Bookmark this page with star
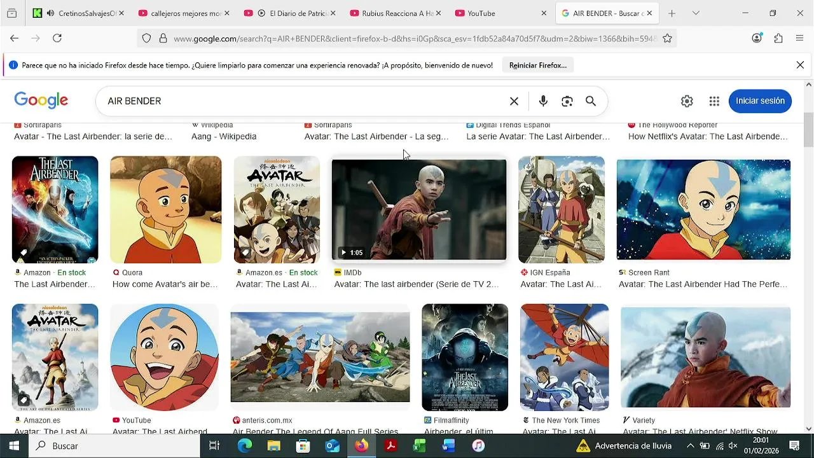The image size is (814, 458). click(x=667, y=39)
